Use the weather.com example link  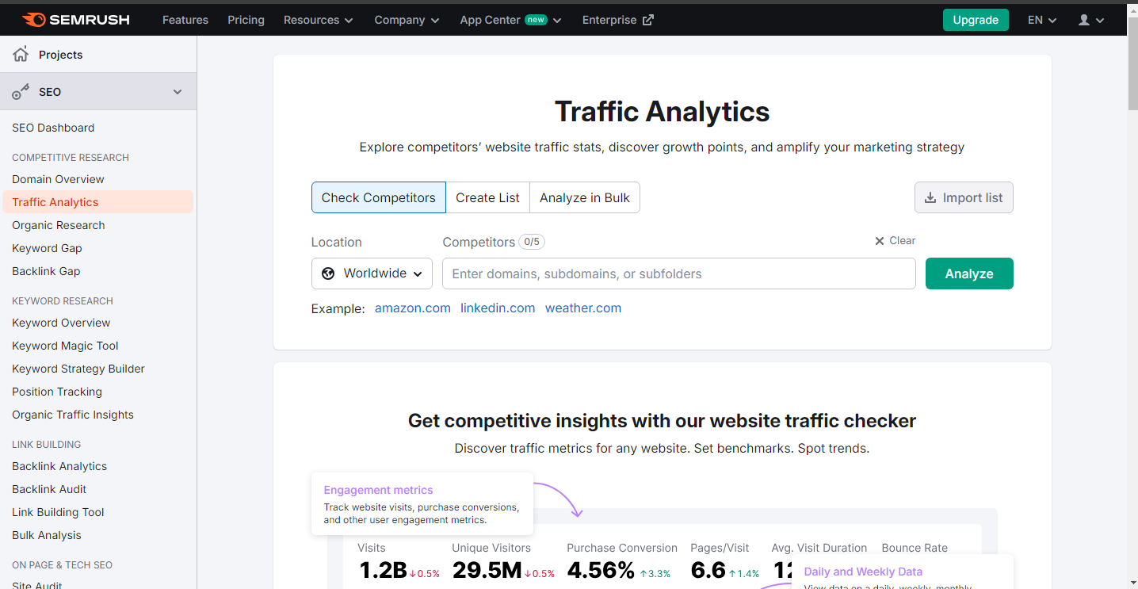pyautogui.click(x=583, y=308)
